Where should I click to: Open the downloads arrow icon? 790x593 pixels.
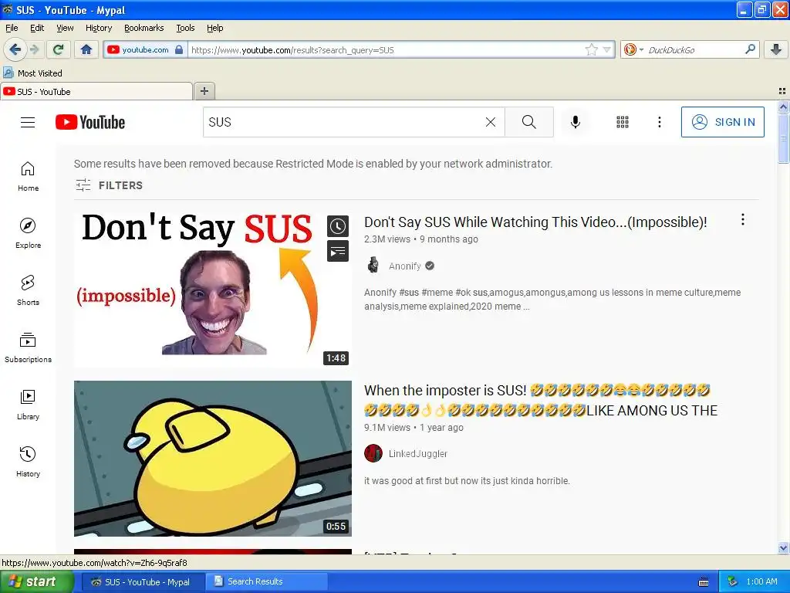776,49
